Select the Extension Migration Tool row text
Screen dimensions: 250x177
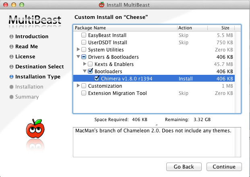click(117, 93)
